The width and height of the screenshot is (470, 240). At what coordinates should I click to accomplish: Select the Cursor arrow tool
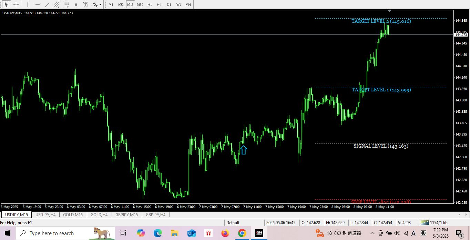click(x=6, y=5)
